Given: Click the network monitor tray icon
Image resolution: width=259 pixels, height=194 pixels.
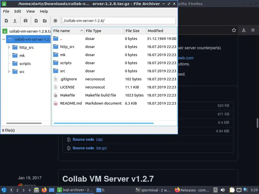Looking at the screenshot, I should (239, 190).
